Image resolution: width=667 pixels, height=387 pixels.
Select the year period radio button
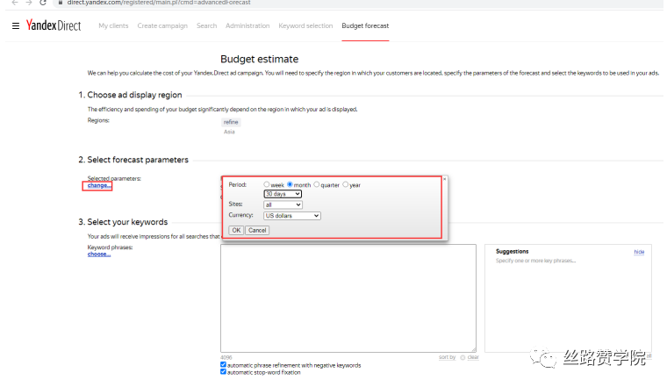tap(346, 185)
